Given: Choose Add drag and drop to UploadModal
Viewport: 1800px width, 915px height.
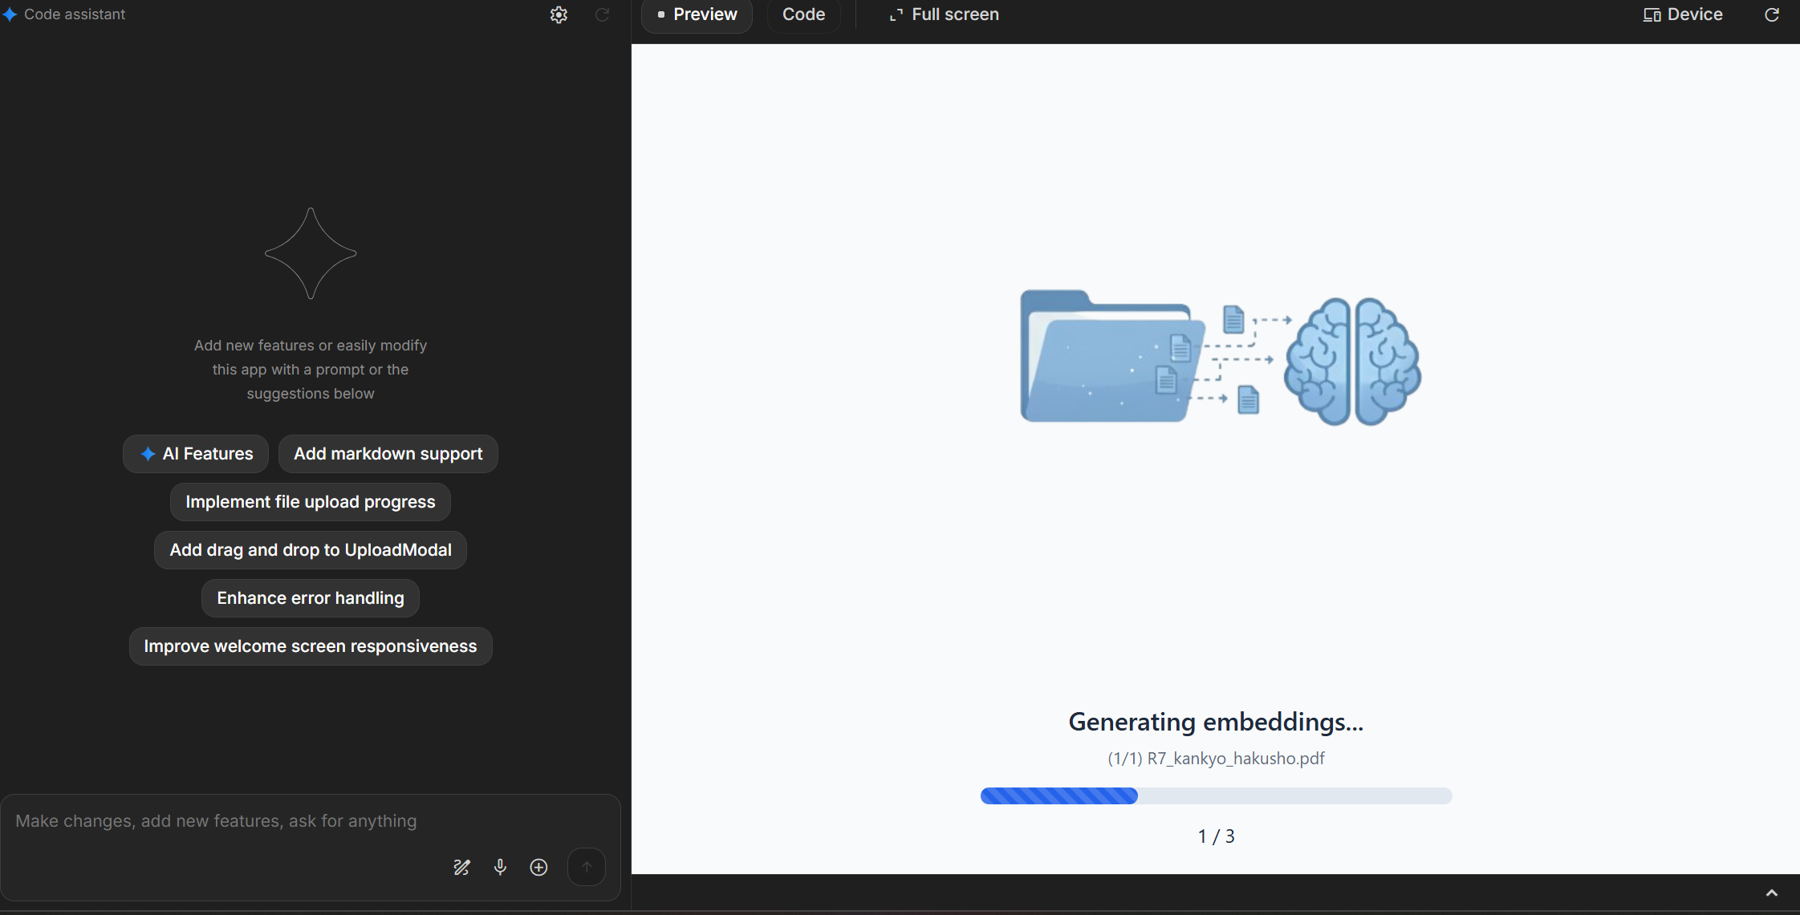Looking at the screenshot, I should point(310,550).
